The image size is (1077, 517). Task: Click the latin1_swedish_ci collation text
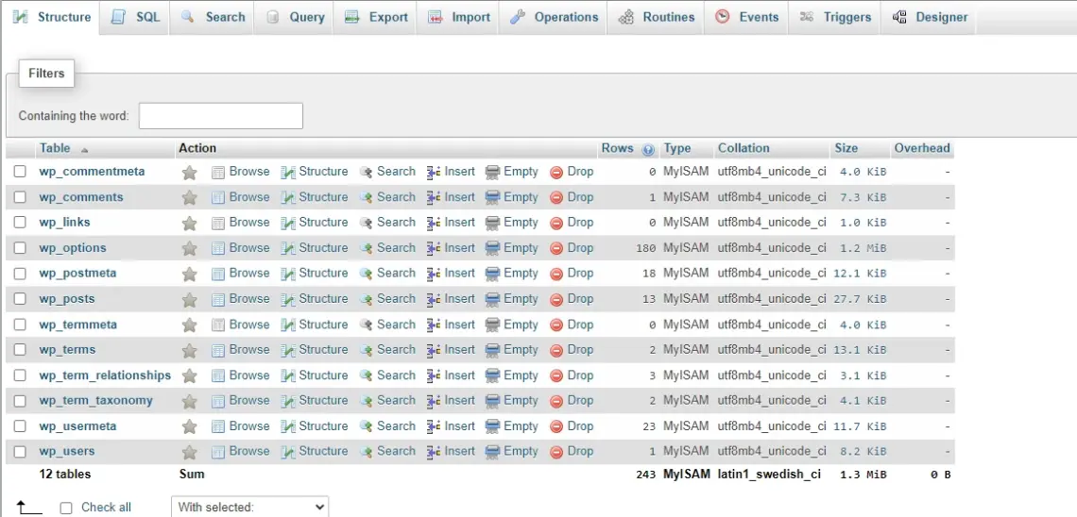coord(769,474)
